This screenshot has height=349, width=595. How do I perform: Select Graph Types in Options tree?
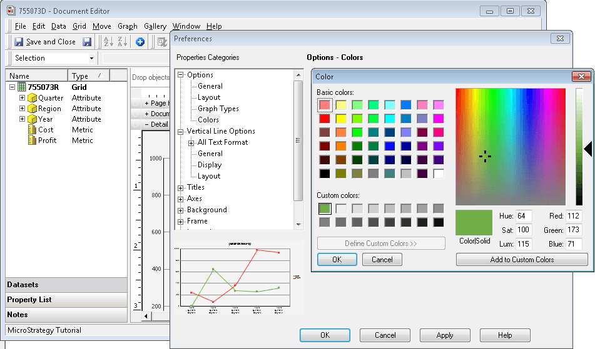218,109
